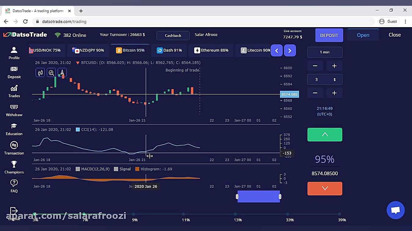The width and height of the screenshot is (412, 231).
Task: Open the Deposit sidebar icon
Action: pos(14,69)
